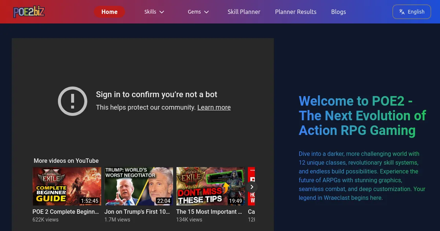This screenshot has width=440, height=231.
Task: Click the POE2biz logo
Action: tap(29, 12)
